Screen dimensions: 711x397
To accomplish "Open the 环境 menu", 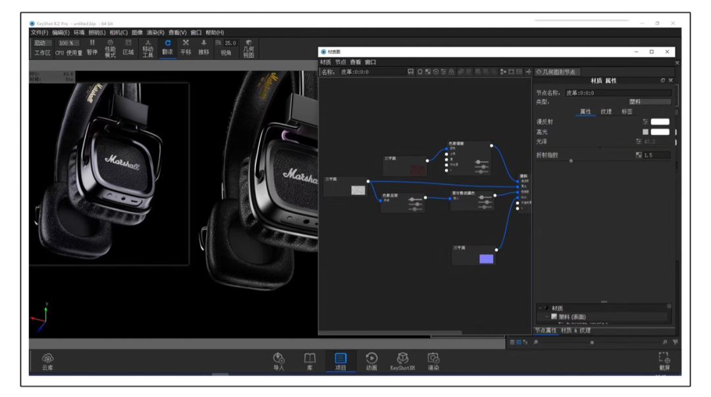I will [79, 33].
